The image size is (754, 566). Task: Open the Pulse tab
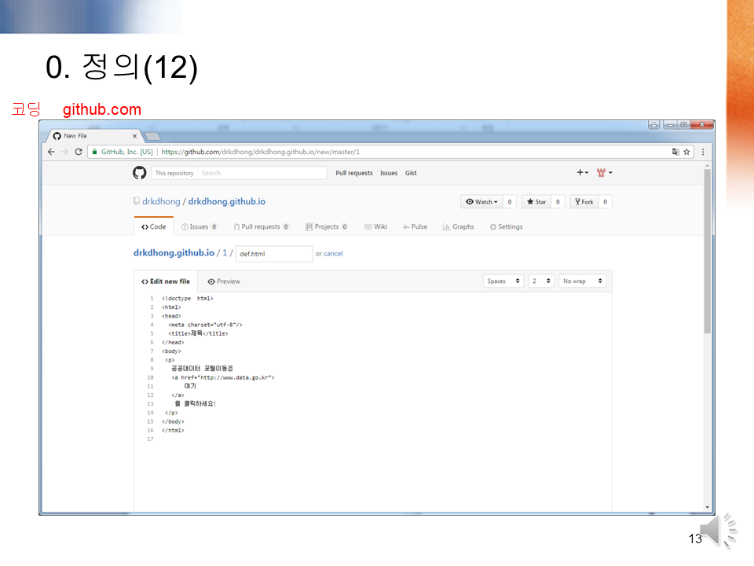(x=415, y=226)
